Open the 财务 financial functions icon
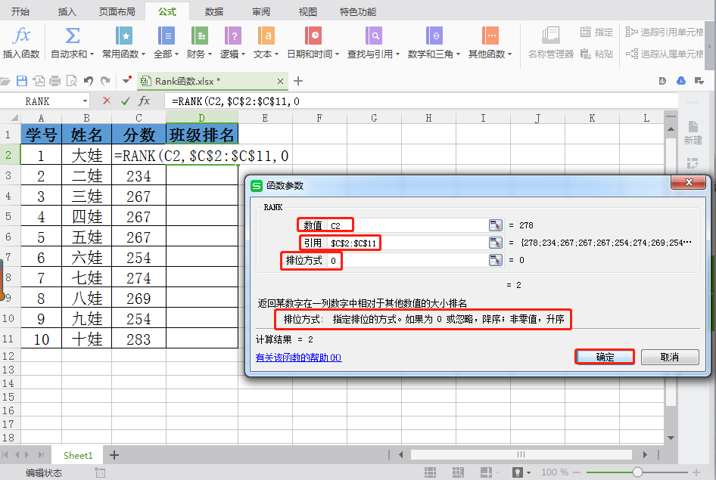This screenshot has width=716, height=480. point(200,36)
